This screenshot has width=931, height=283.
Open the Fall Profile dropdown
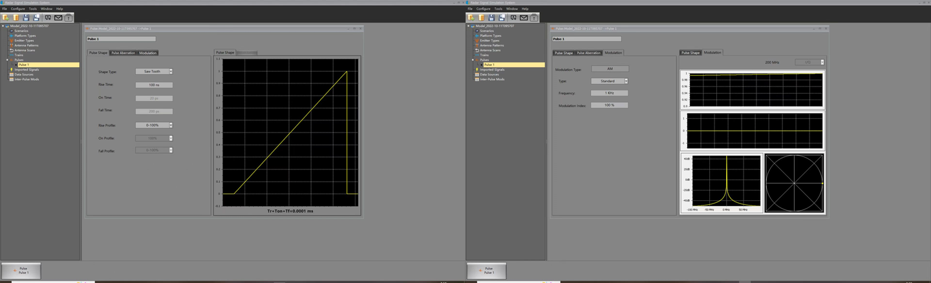click(x=171, y=150)
